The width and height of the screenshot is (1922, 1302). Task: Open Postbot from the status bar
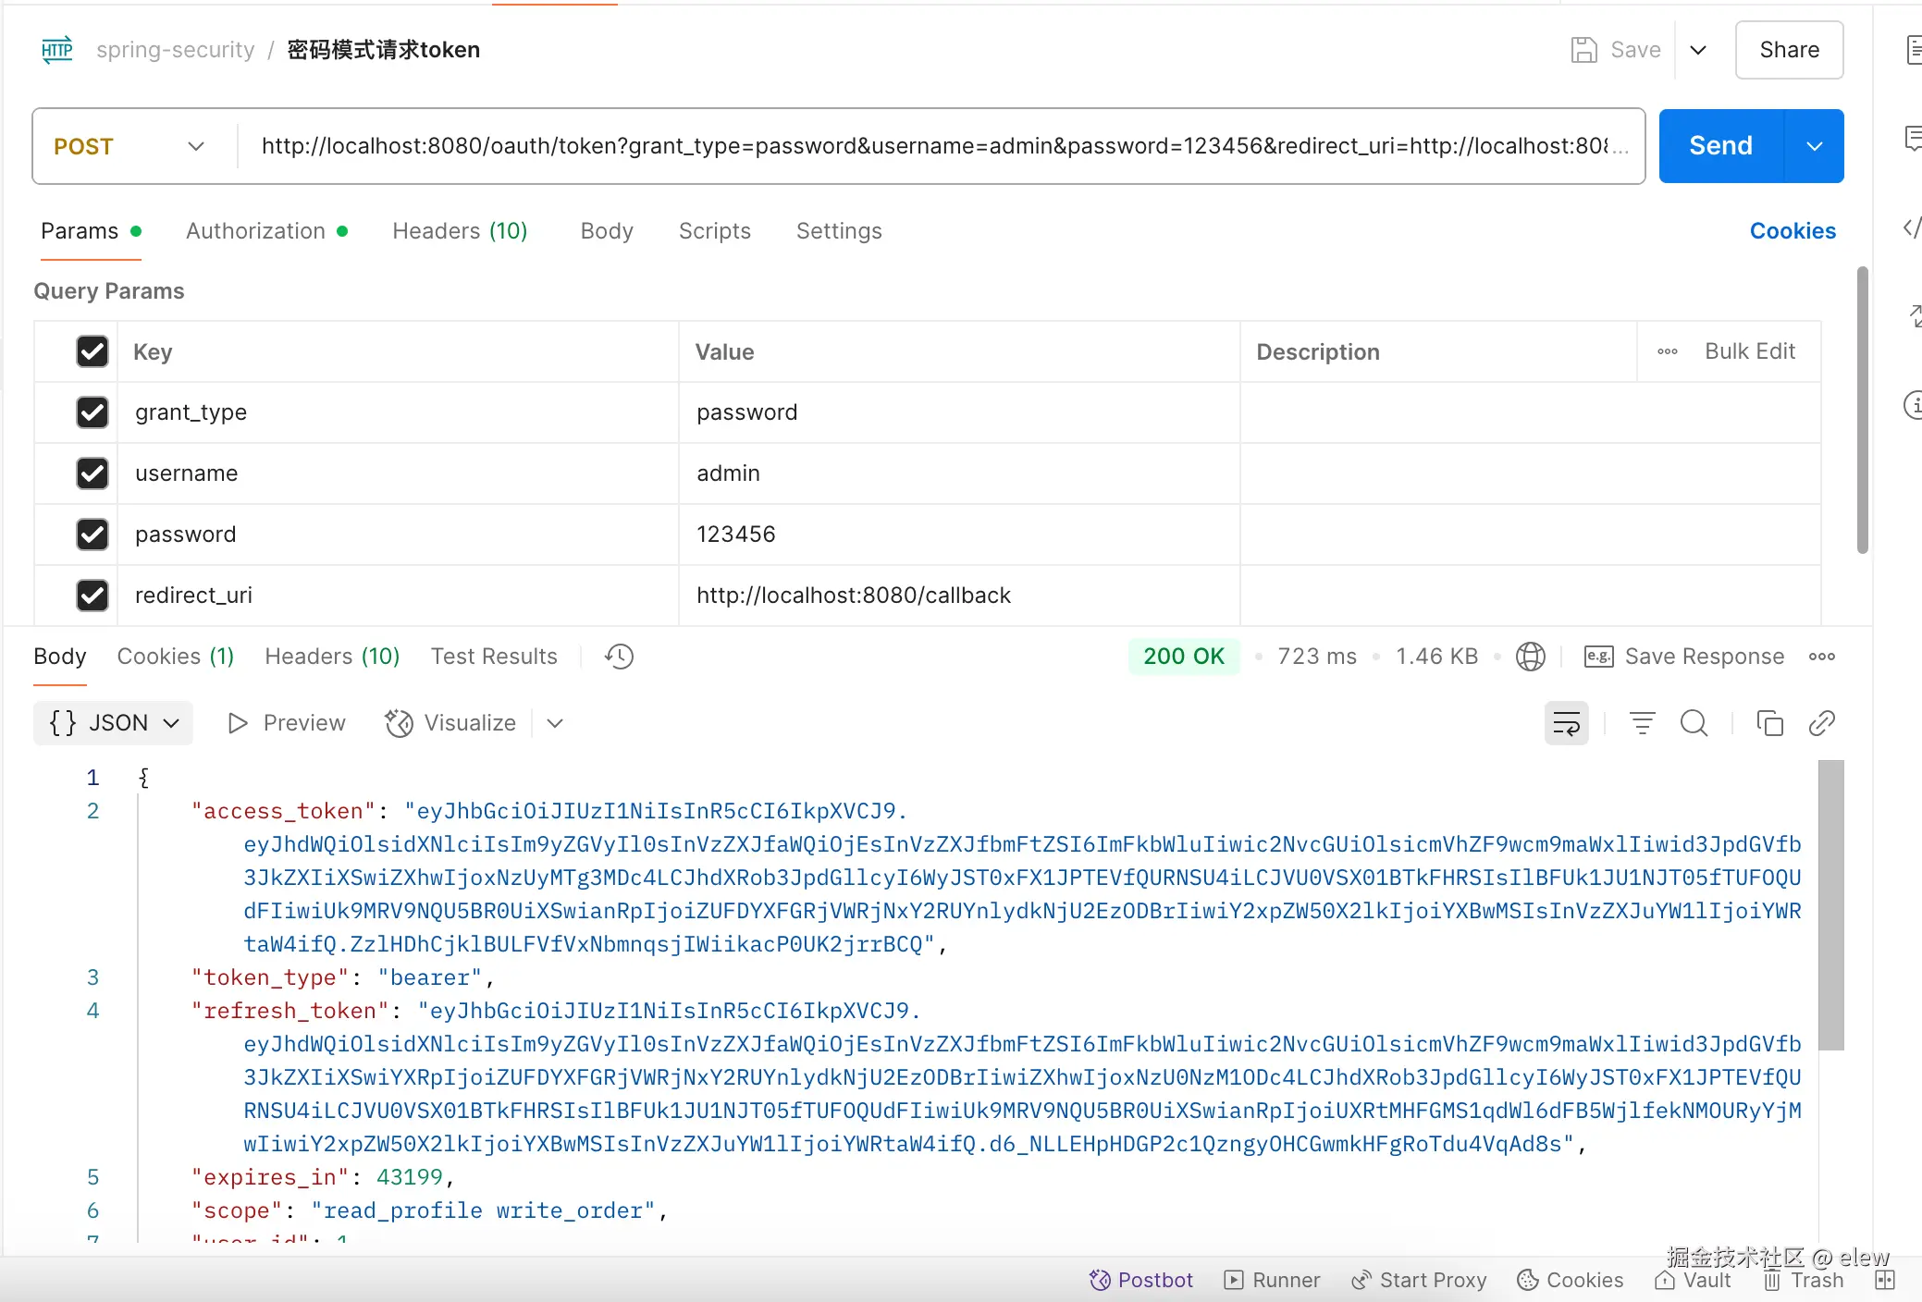point(1141,1280)
